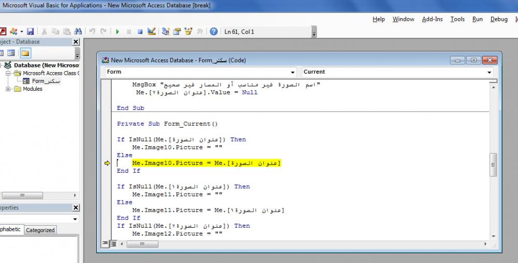Click code window horizontal scrollbar thumb

(142, 244)
